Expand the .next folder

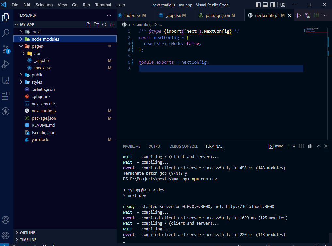pos(21,32)
